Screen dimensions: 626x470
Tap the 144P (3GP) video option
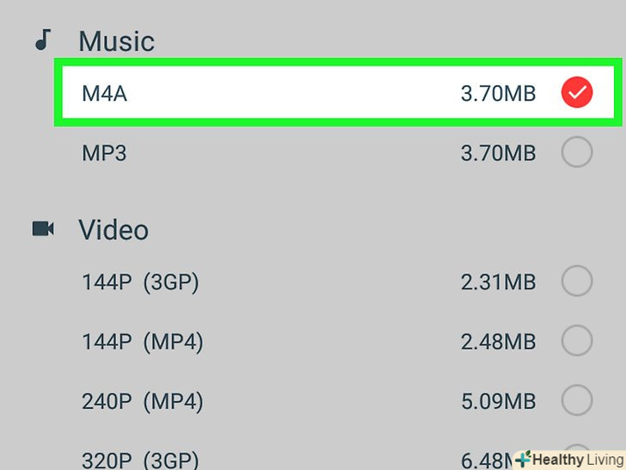(141, 281)
